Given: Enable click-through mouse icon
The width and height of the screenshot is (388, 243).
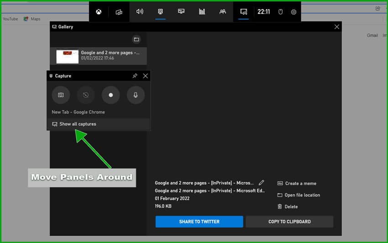Looking at the screenshot, I should coord(281,12).
